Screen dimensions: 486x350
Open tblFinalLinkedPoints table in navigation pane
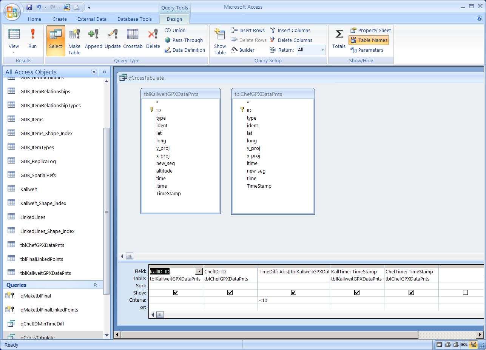coord(42,259)
